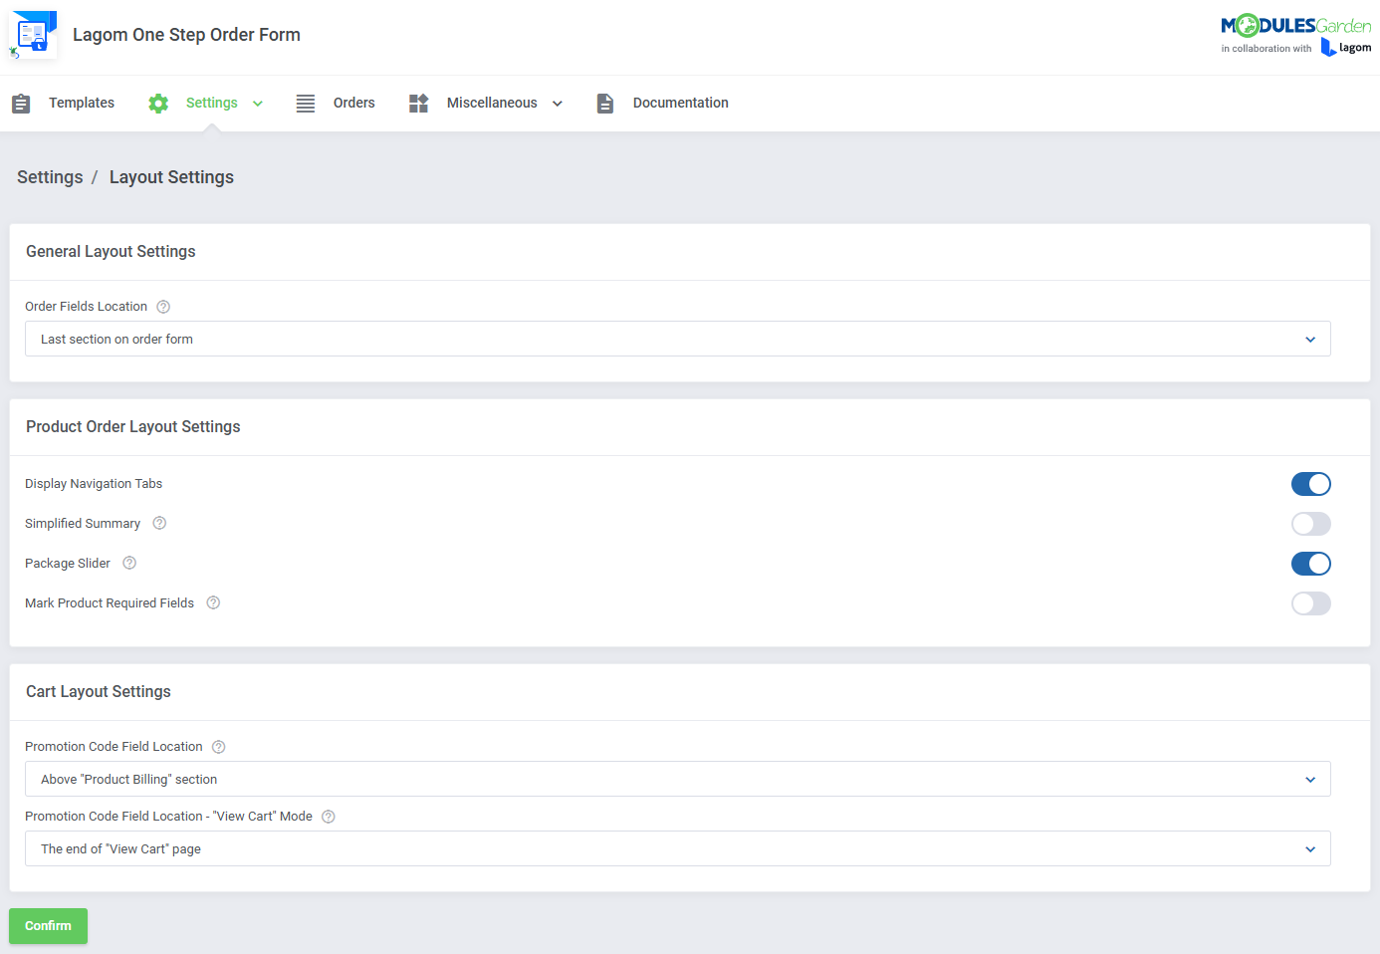This screenshot has height=954, width=1380.
Task: Open the Promotion Code Field Location dropdown
Action: tap(678, 779)
